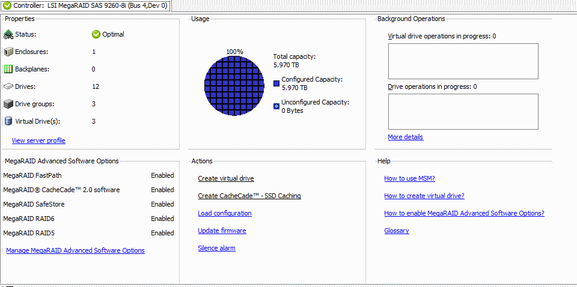Click the Optimal status text
The image size is (577, 287).
click(114, 34)
